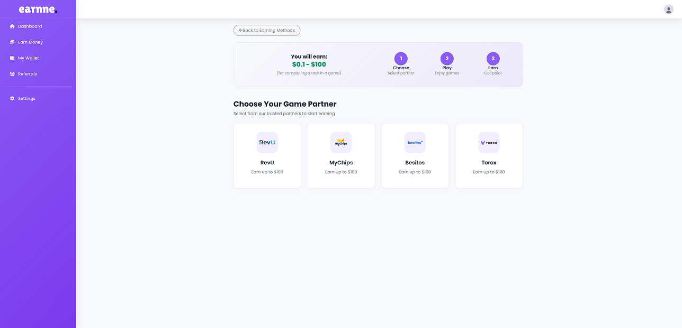
Task: Click the user avatar icon
Action: pyautogui.click(x=668, y=9)
